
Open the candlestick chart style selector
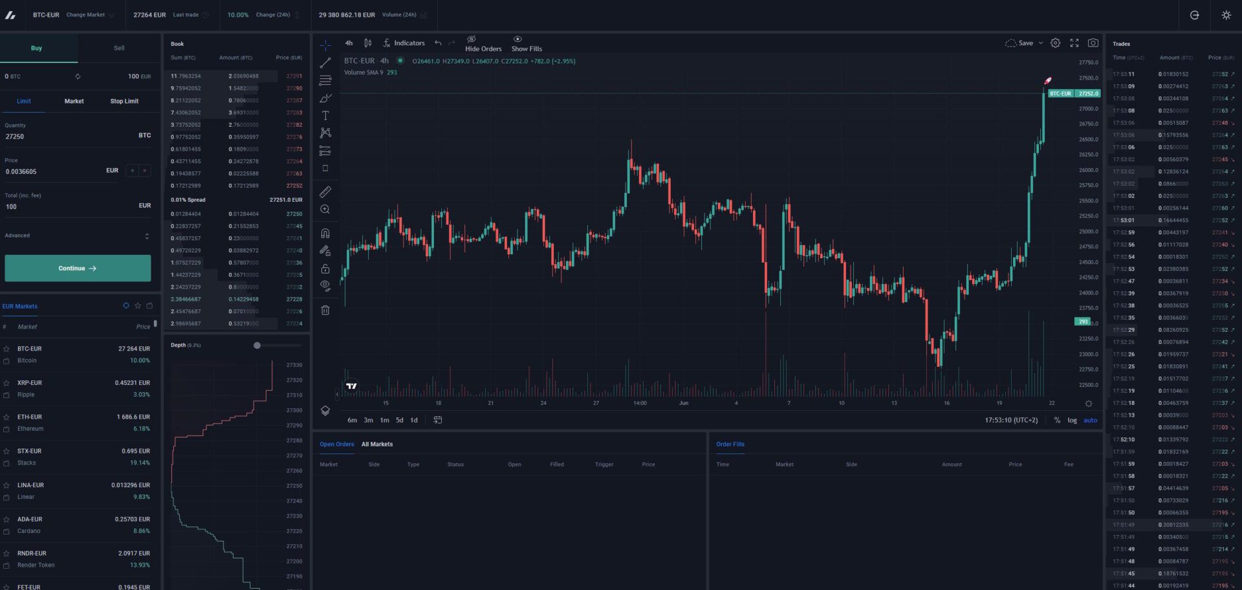coord(367,43)
